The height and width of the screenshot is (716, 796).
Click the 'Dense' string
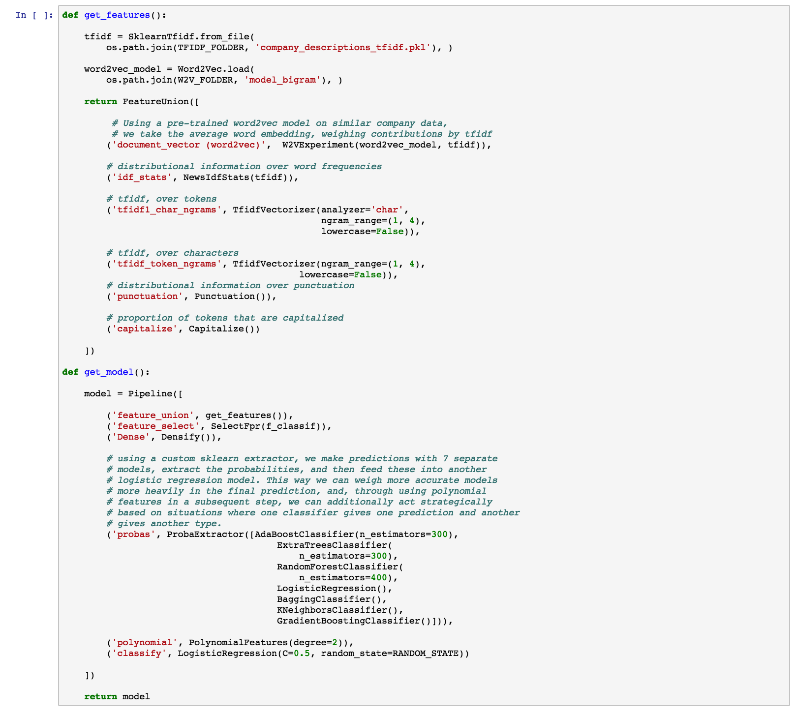131,437
